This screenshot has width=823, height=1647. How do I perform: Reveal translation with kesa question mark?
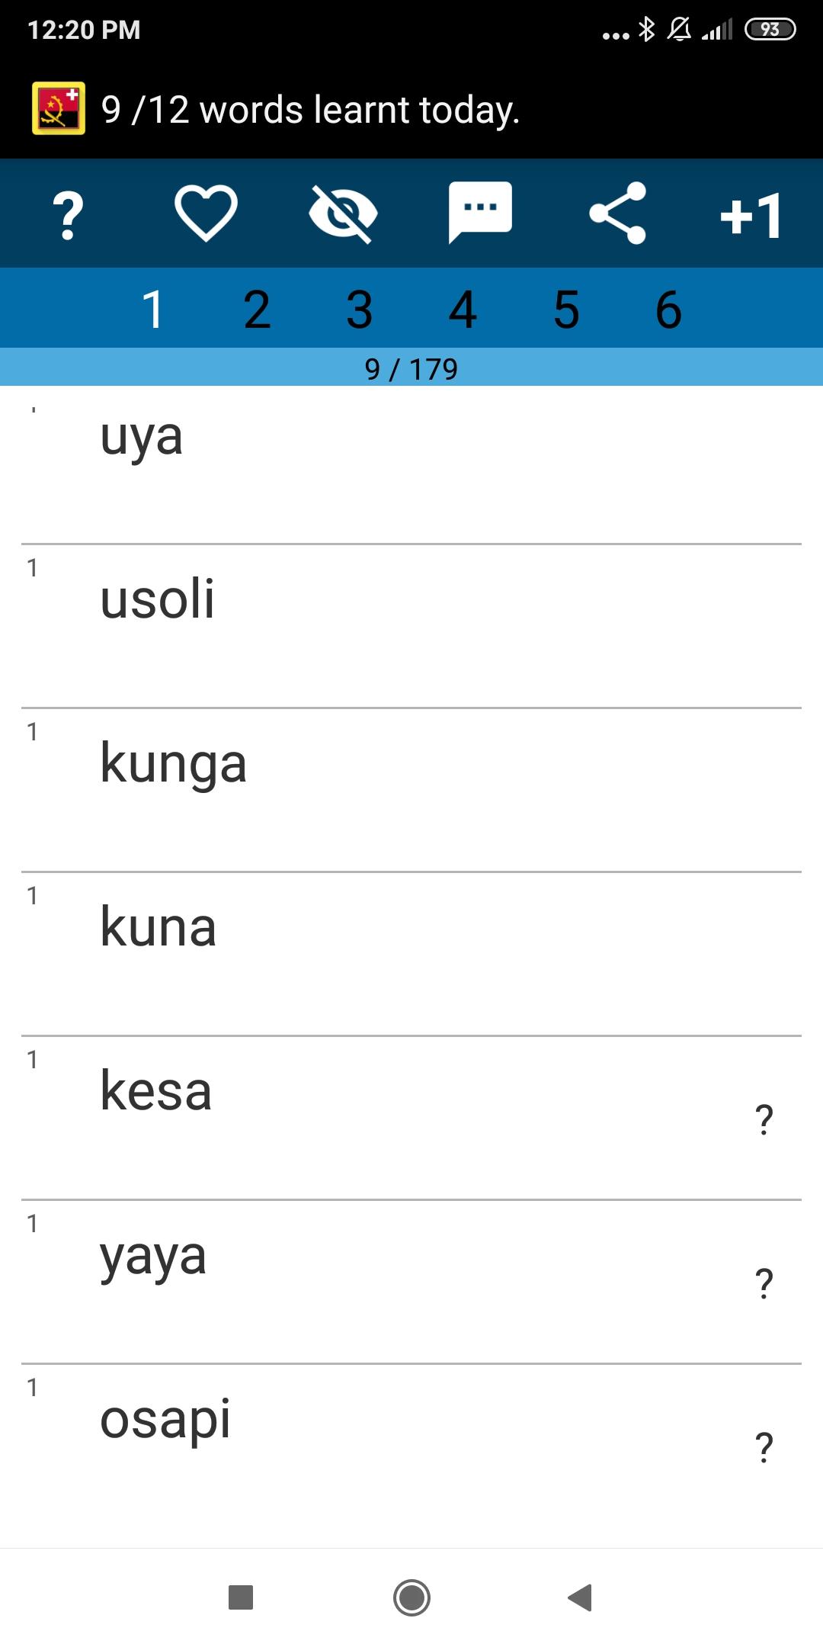point(764,1119)
